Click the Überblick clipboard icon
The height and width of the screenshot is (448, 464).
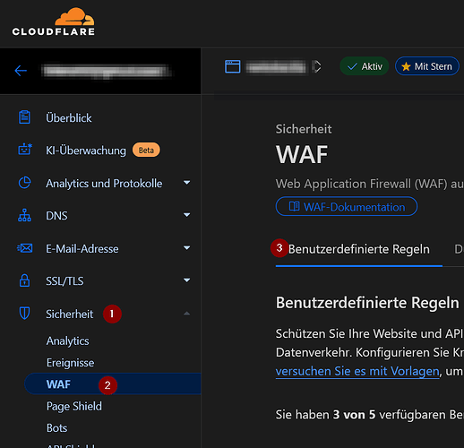point(24,117)
